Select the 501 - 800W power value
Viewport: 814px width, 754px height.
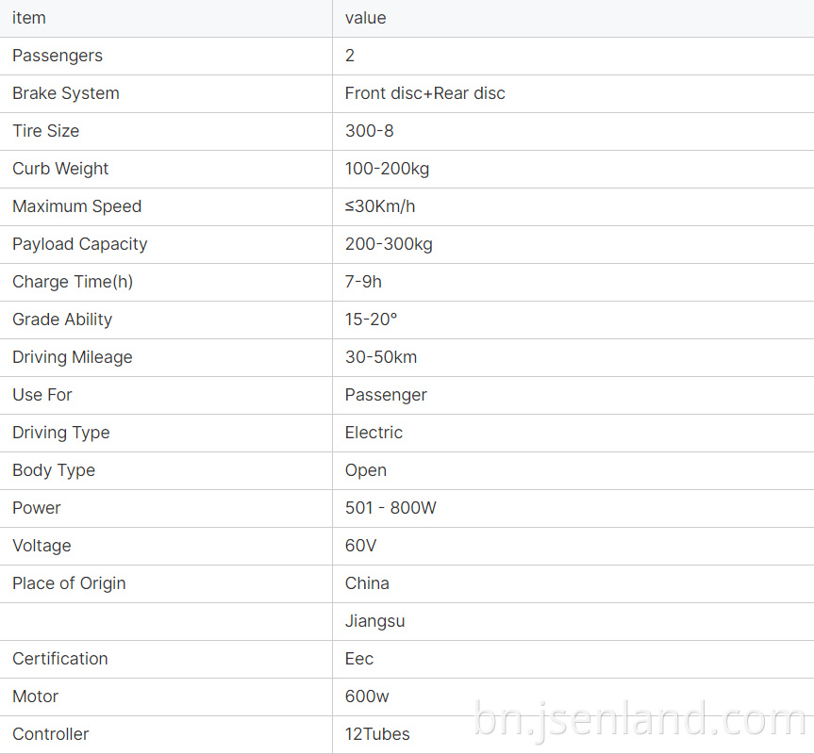pos(390,508)
